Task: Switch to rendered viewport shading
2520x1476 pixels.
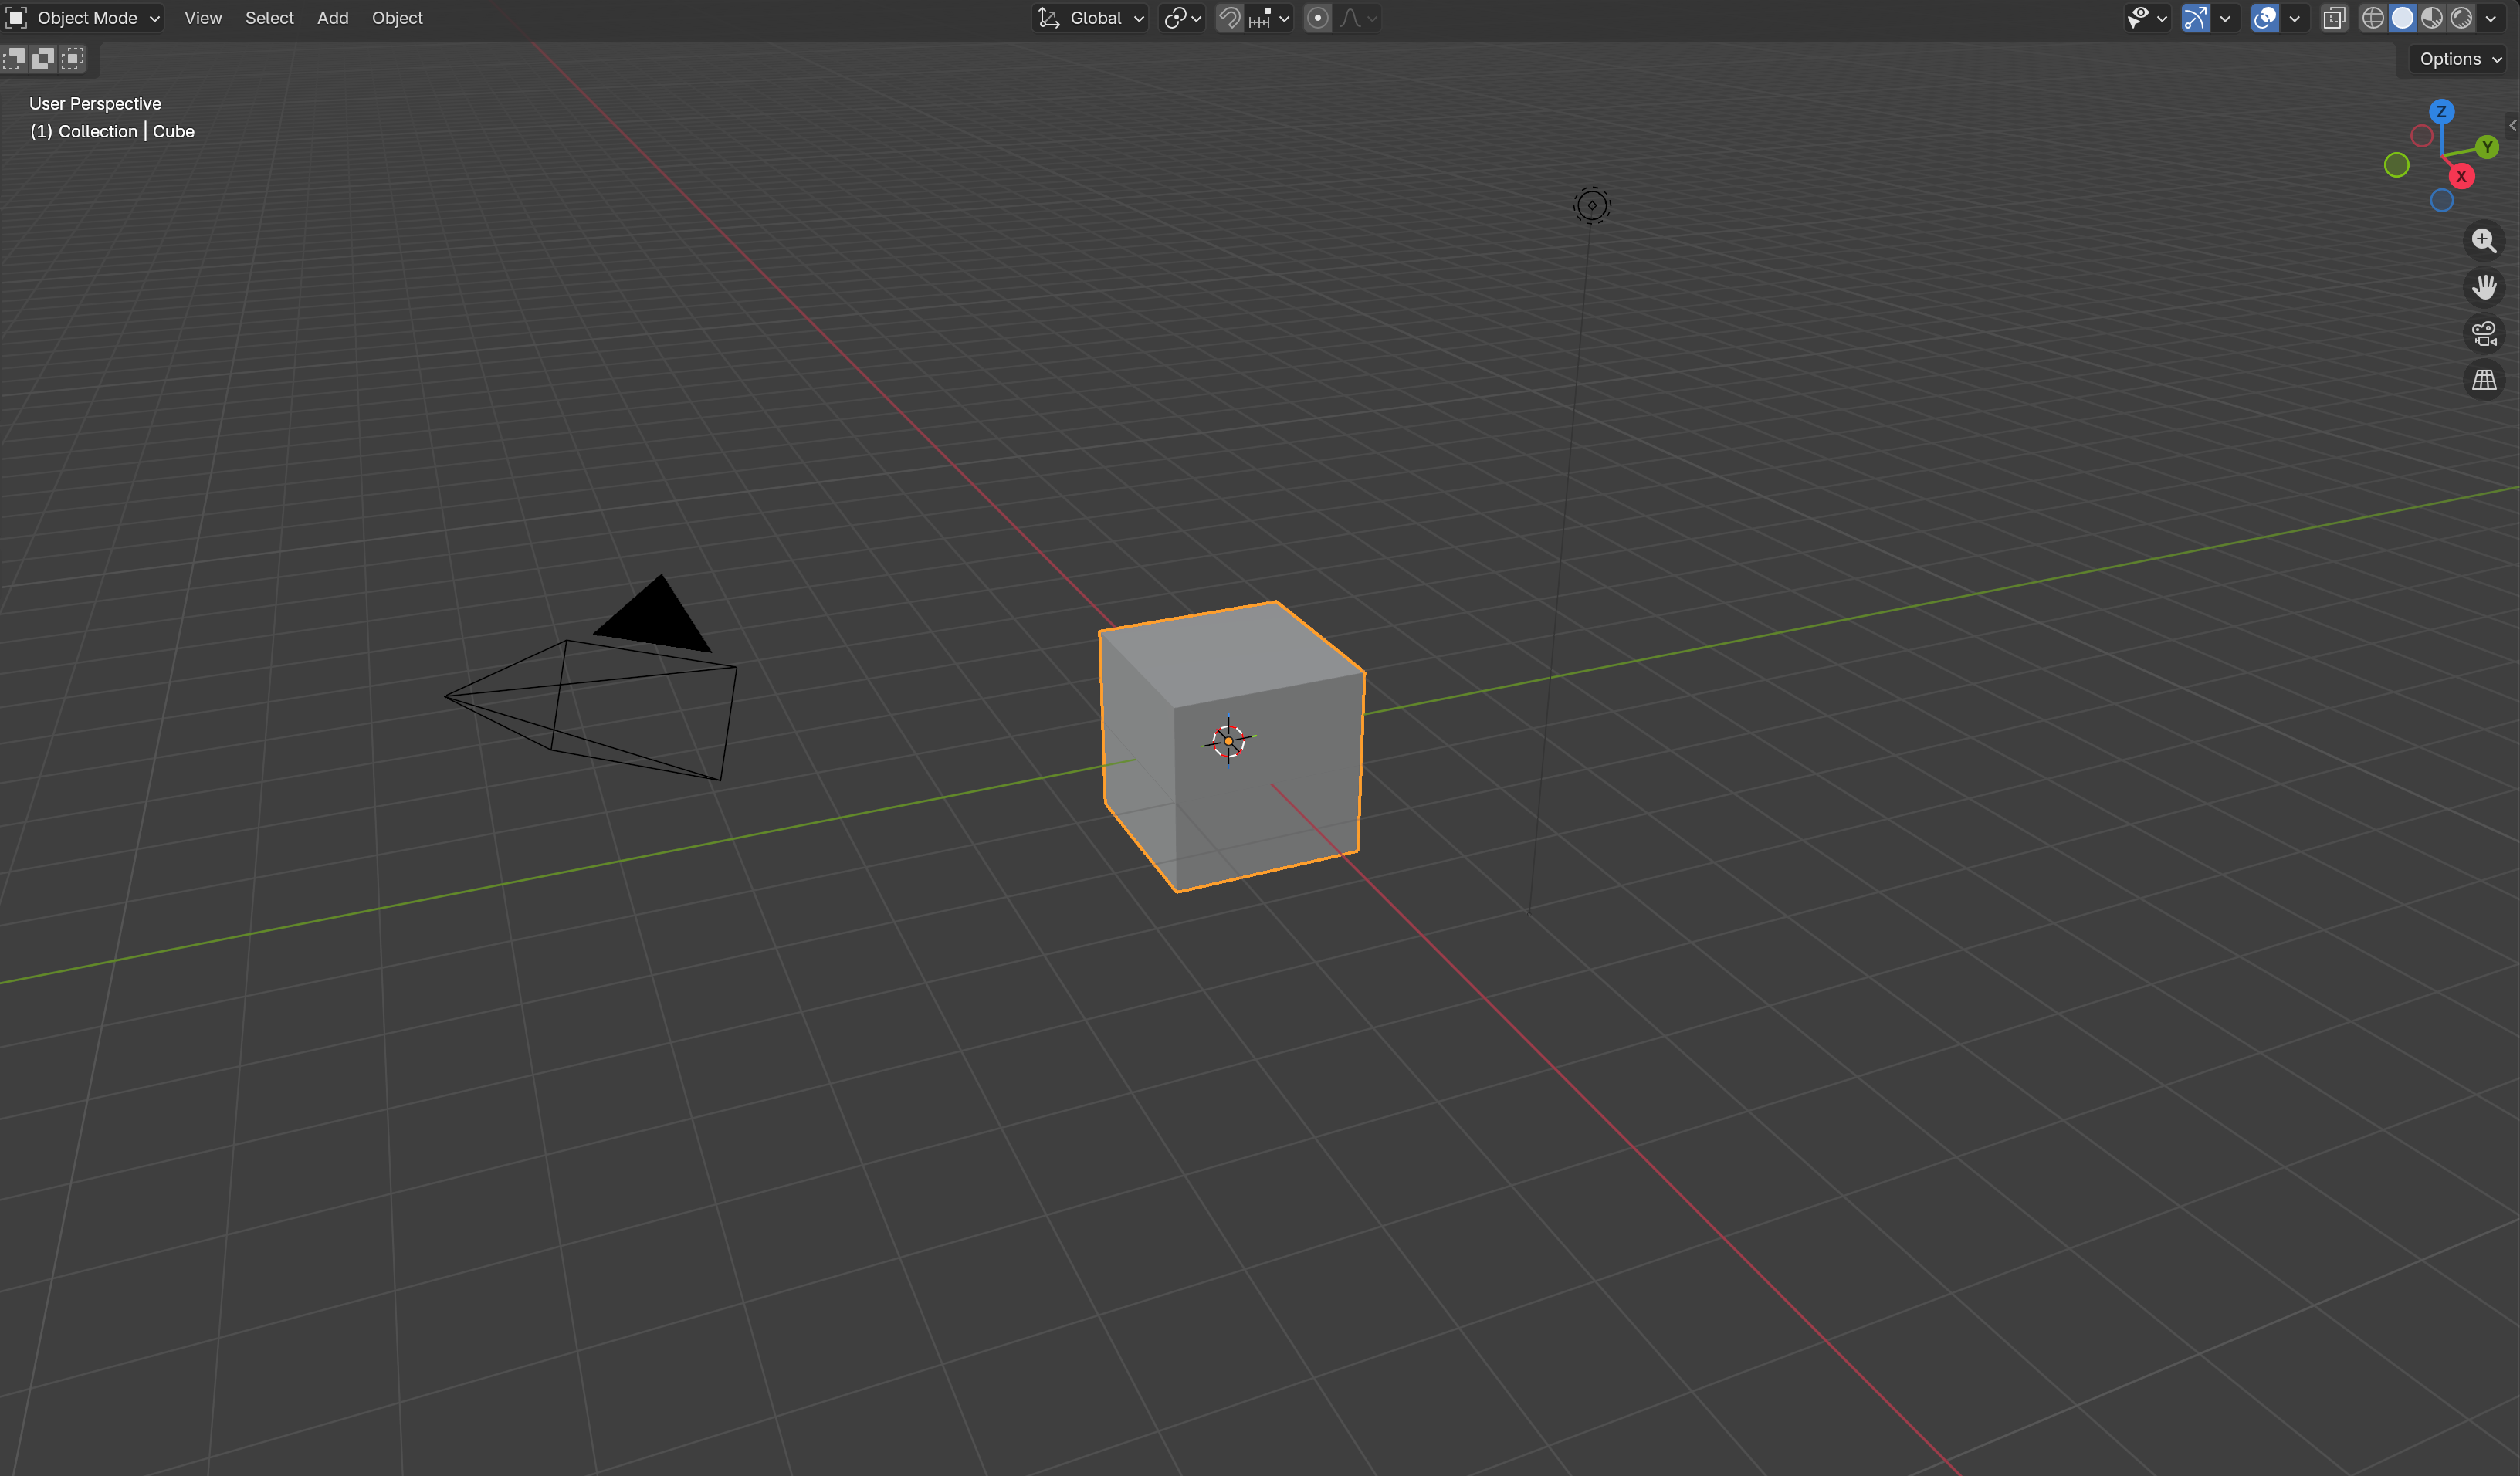Action: (x=2461, y=18)
